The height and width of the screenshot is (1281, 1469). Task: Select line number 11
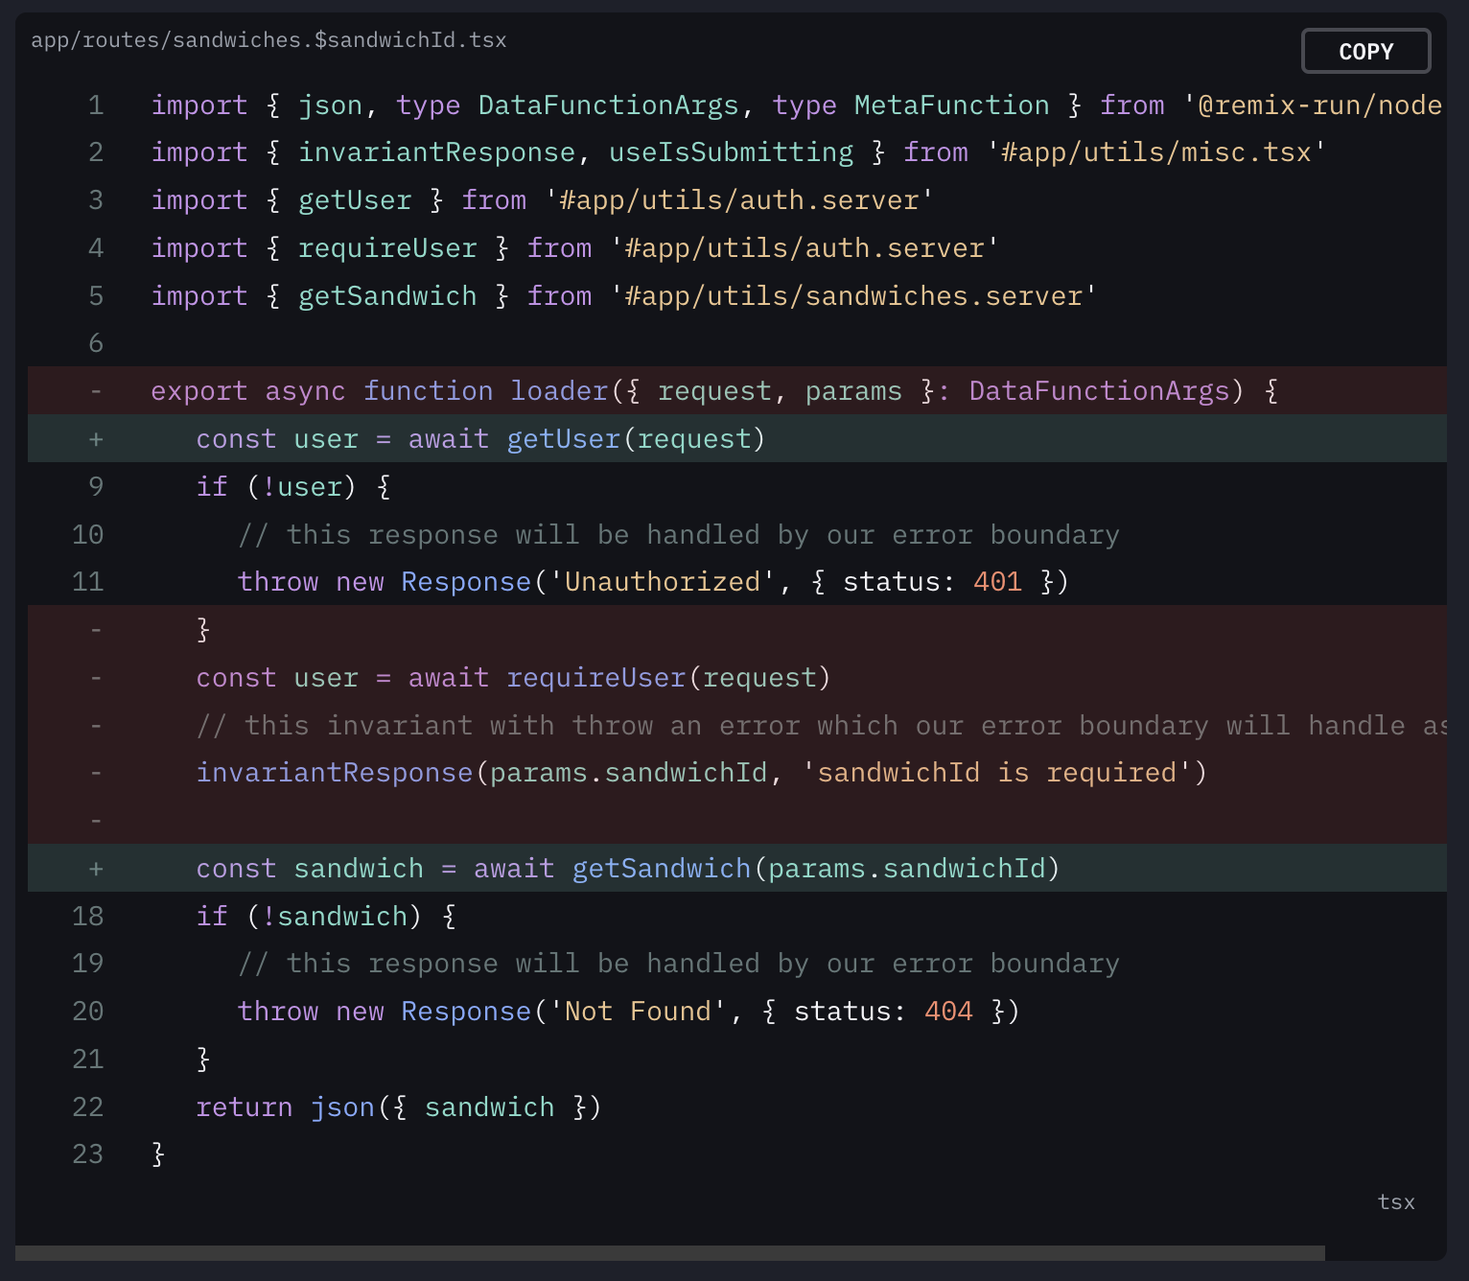pyautogui.click(x=86, y=581)
